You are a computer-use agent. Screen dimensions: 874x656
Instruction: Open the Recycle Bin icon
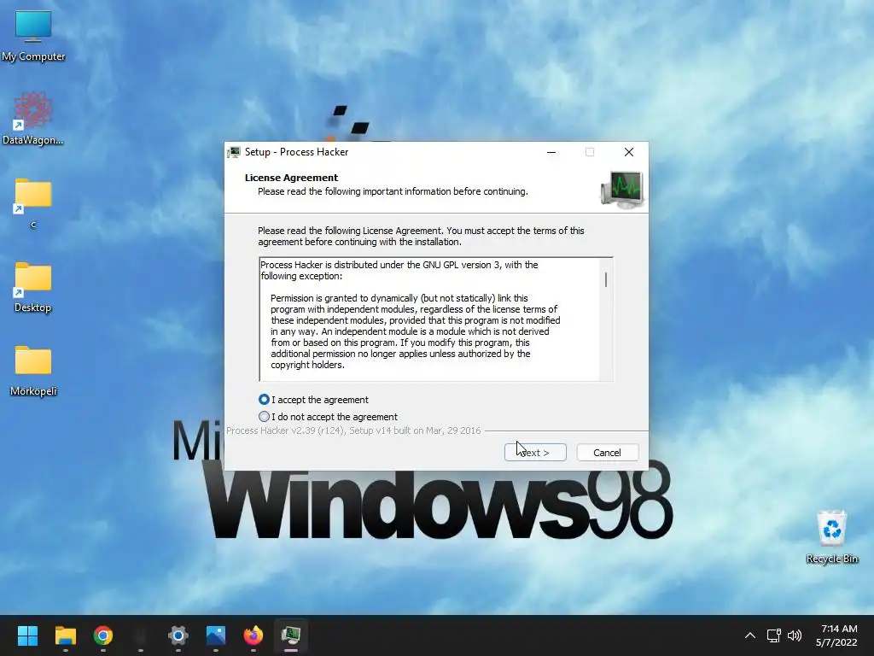pyautogui.click(x=831, y=536)
